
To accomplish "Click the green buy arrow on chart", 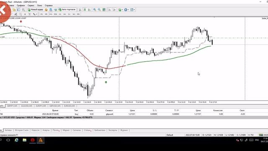I will click(x=106, y=82).
